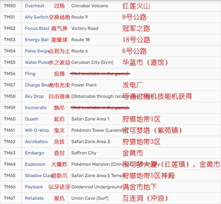Select the TM50 table cell
This screenshot has height=204, width=221.
coord(10,6)
